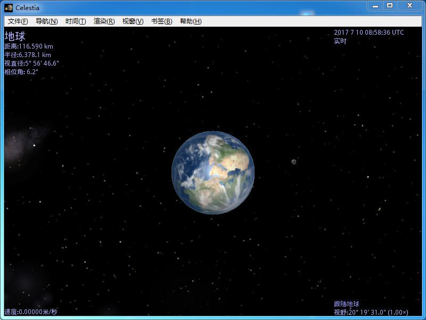Click the 视野 field-of-view readout
This screenshot has width=426, height=320.
(371, 312)
